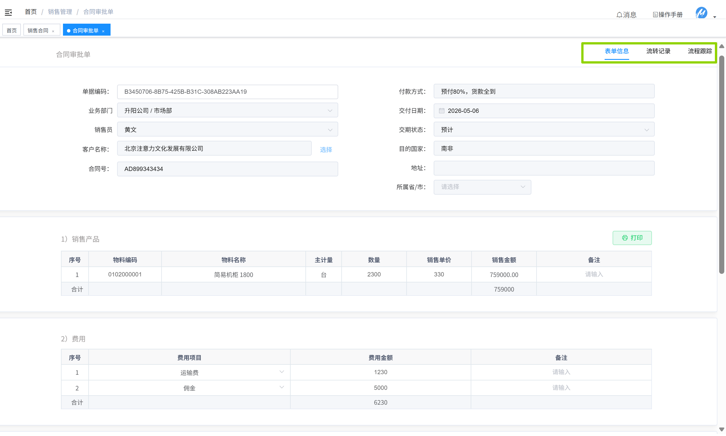The height and width of the screenshot is (436, 726).
Task: Click the 费用金额 cell 5000
Action: pyautogui.click(x=380, y=388)
